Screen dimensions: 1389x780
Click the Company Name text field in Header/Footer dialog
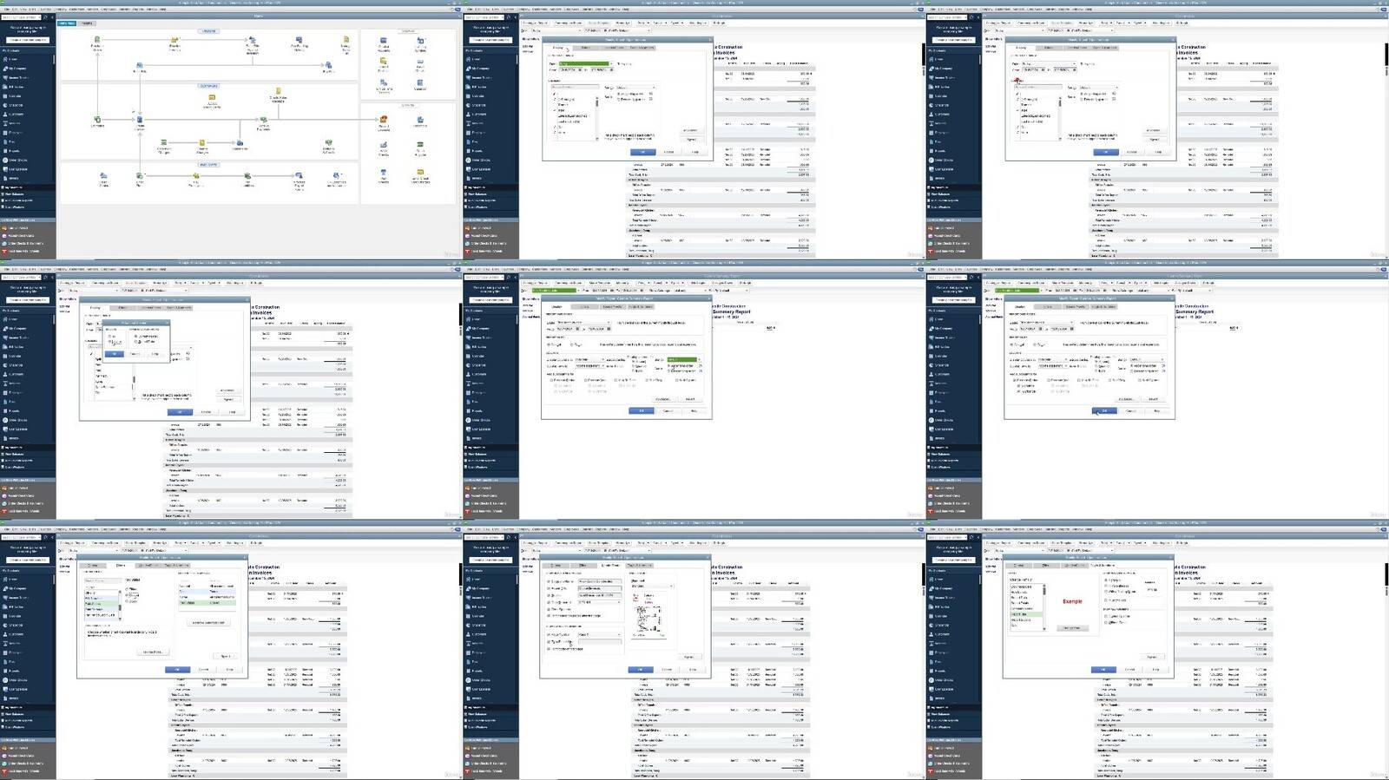pyautogui.click(x=600, y=581)
